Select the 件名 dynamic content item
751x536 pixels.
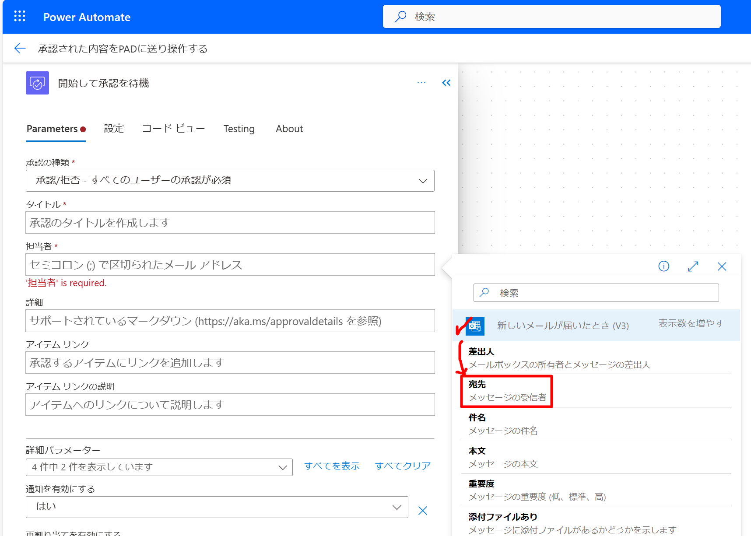click(x=596, y=424)
